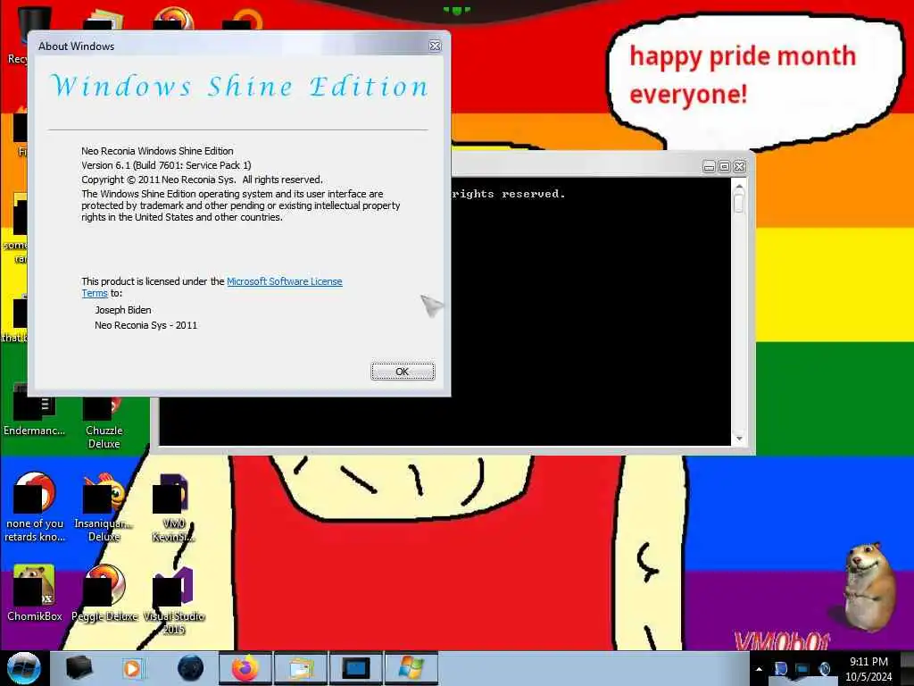Select Visual Studio 2015 desktop icon
The image size is (914, 686).
click(174, 601)
